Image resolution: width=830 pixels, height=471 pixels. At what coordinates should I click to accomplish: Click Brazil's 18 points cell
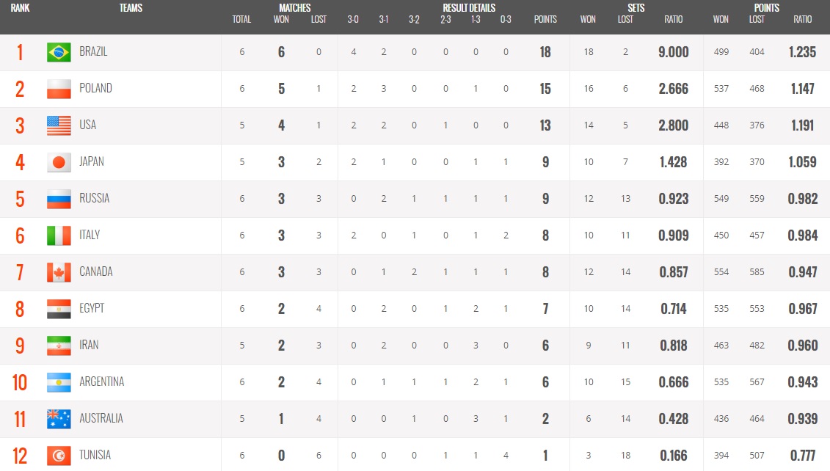click(x=545, y=52)
